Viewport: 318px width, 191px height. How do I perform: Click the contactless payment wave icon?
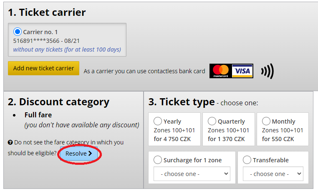click(x=268, y=71)
